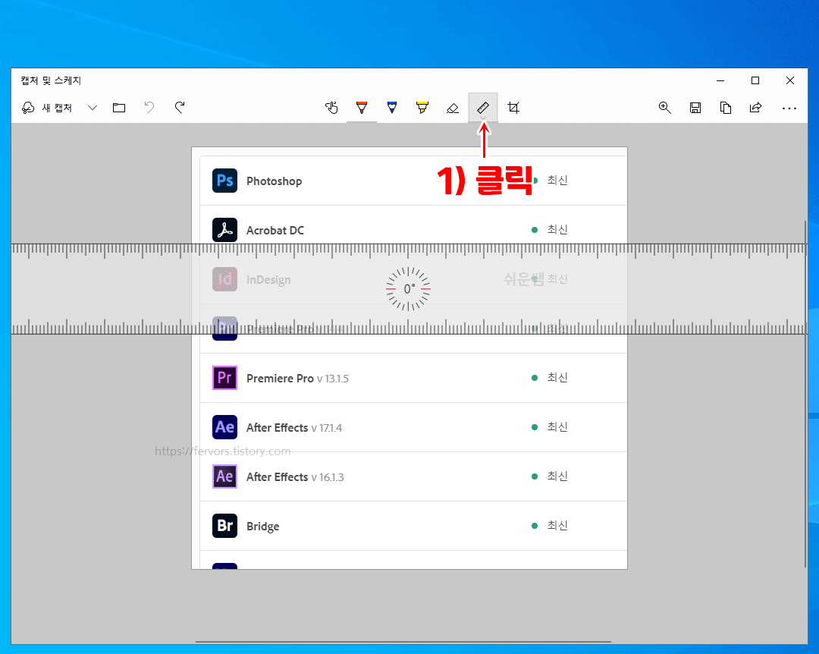Image resolution: width=819 pixels, height=654 pixels.
Task: Share the capture
Action: (x=756, y=108)
